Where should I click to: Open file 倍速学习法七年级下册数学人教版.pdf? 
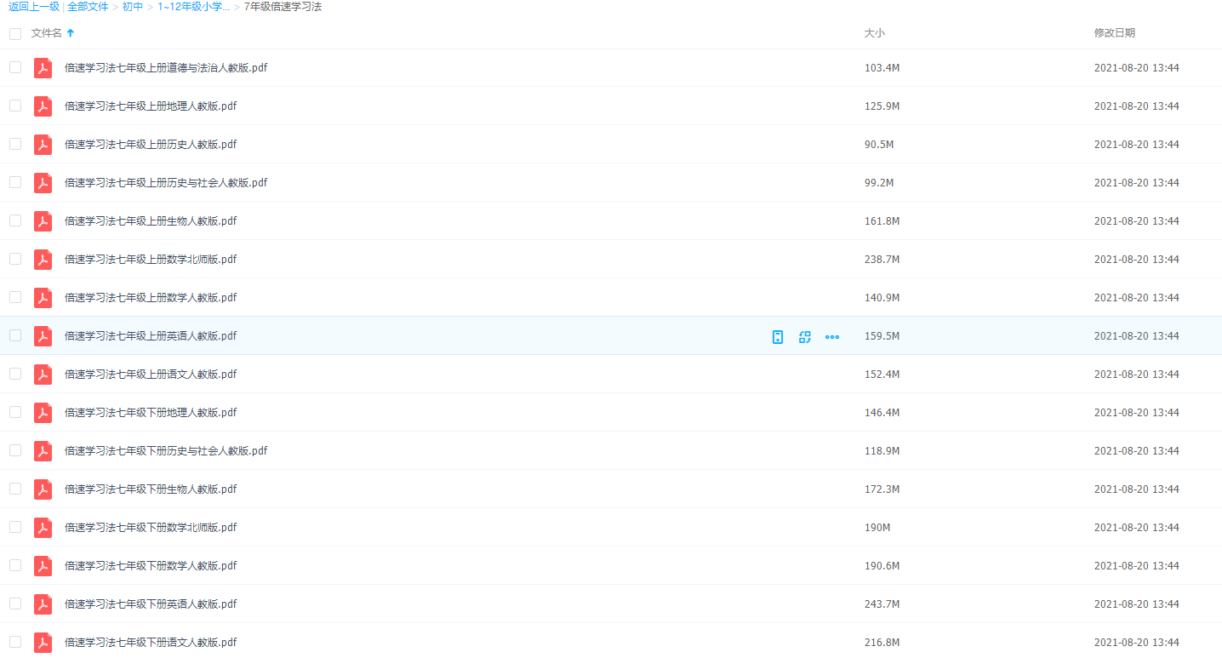[151, 566]
